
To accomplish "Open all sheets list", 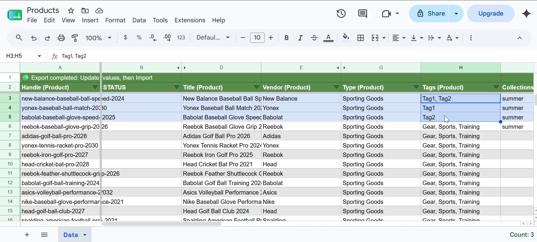I will pyautogui.click(x=44, y=235).
